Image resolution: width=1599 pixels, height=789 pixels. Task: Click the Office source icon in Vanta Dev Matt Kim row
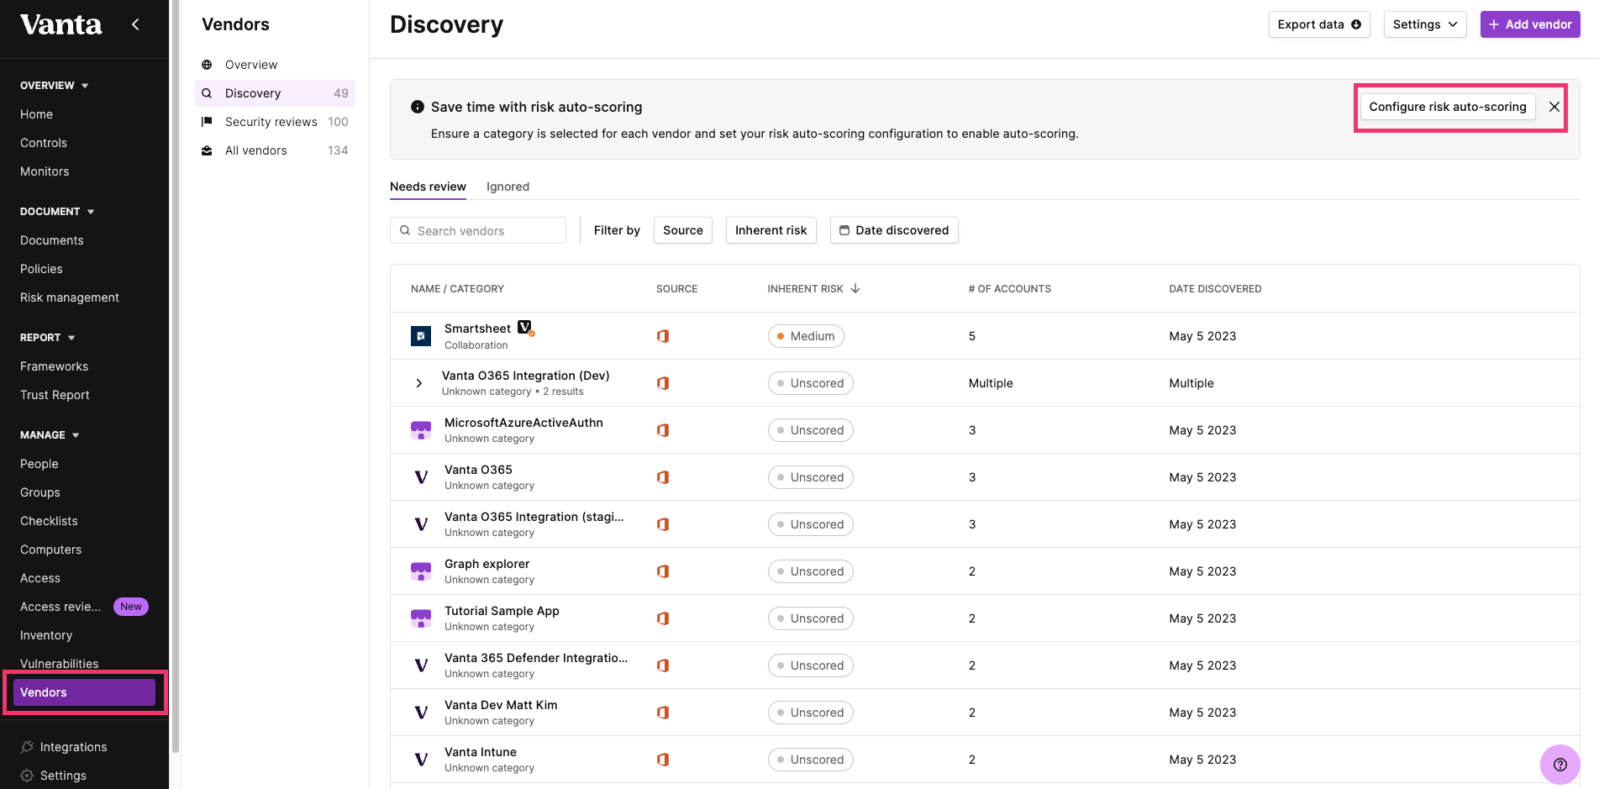663,713
